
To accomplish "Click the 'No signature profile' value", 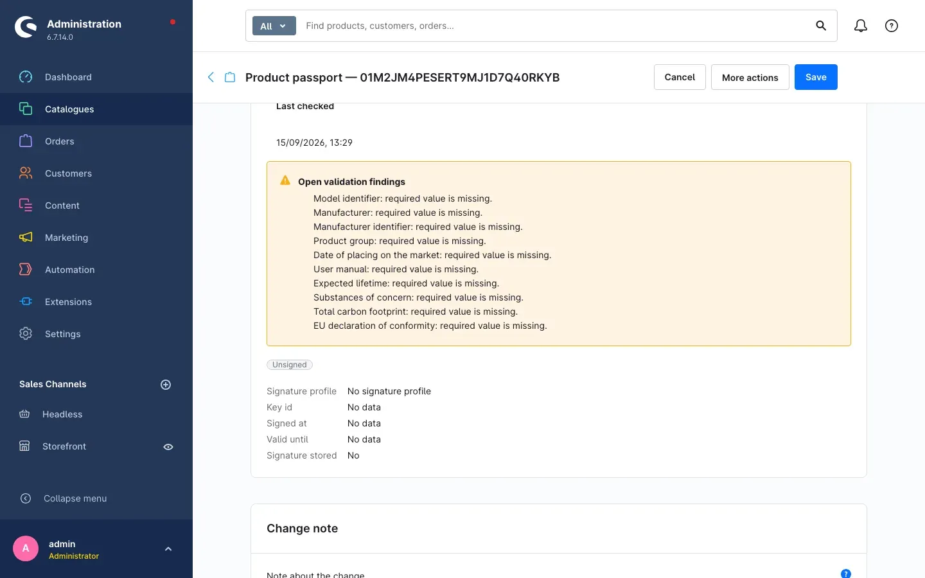I will pos(389,391).
